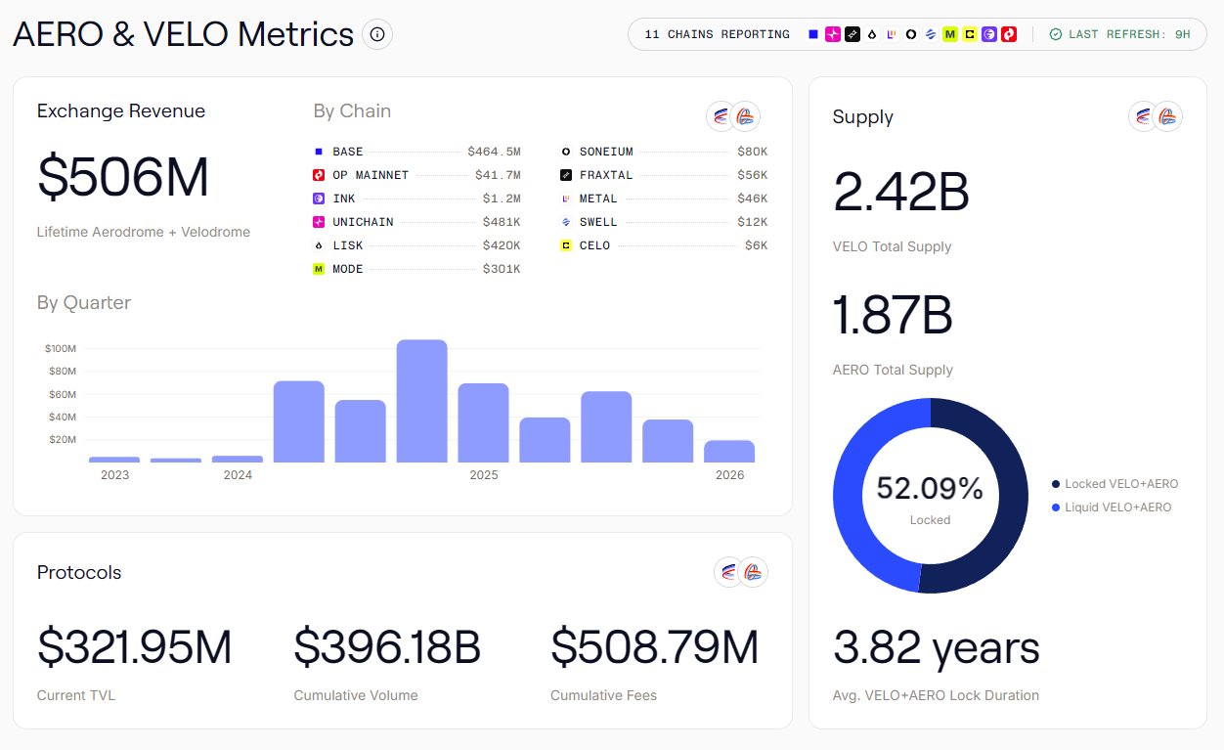
Task: Click the green check icon beside Last Refresh
Action: tap(1055, 34)
